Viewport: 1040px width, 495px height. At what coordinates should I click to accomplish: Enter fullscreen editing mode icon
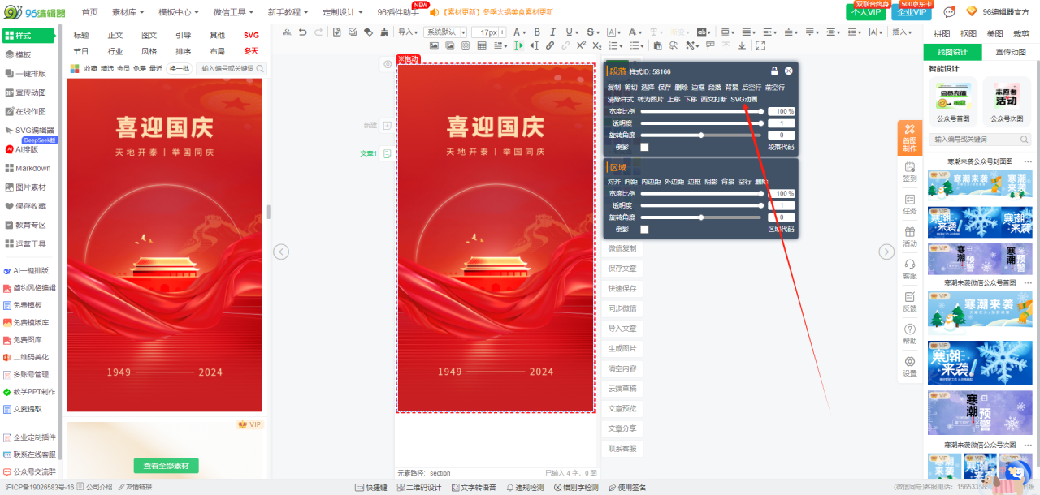[x=760, y=45]
